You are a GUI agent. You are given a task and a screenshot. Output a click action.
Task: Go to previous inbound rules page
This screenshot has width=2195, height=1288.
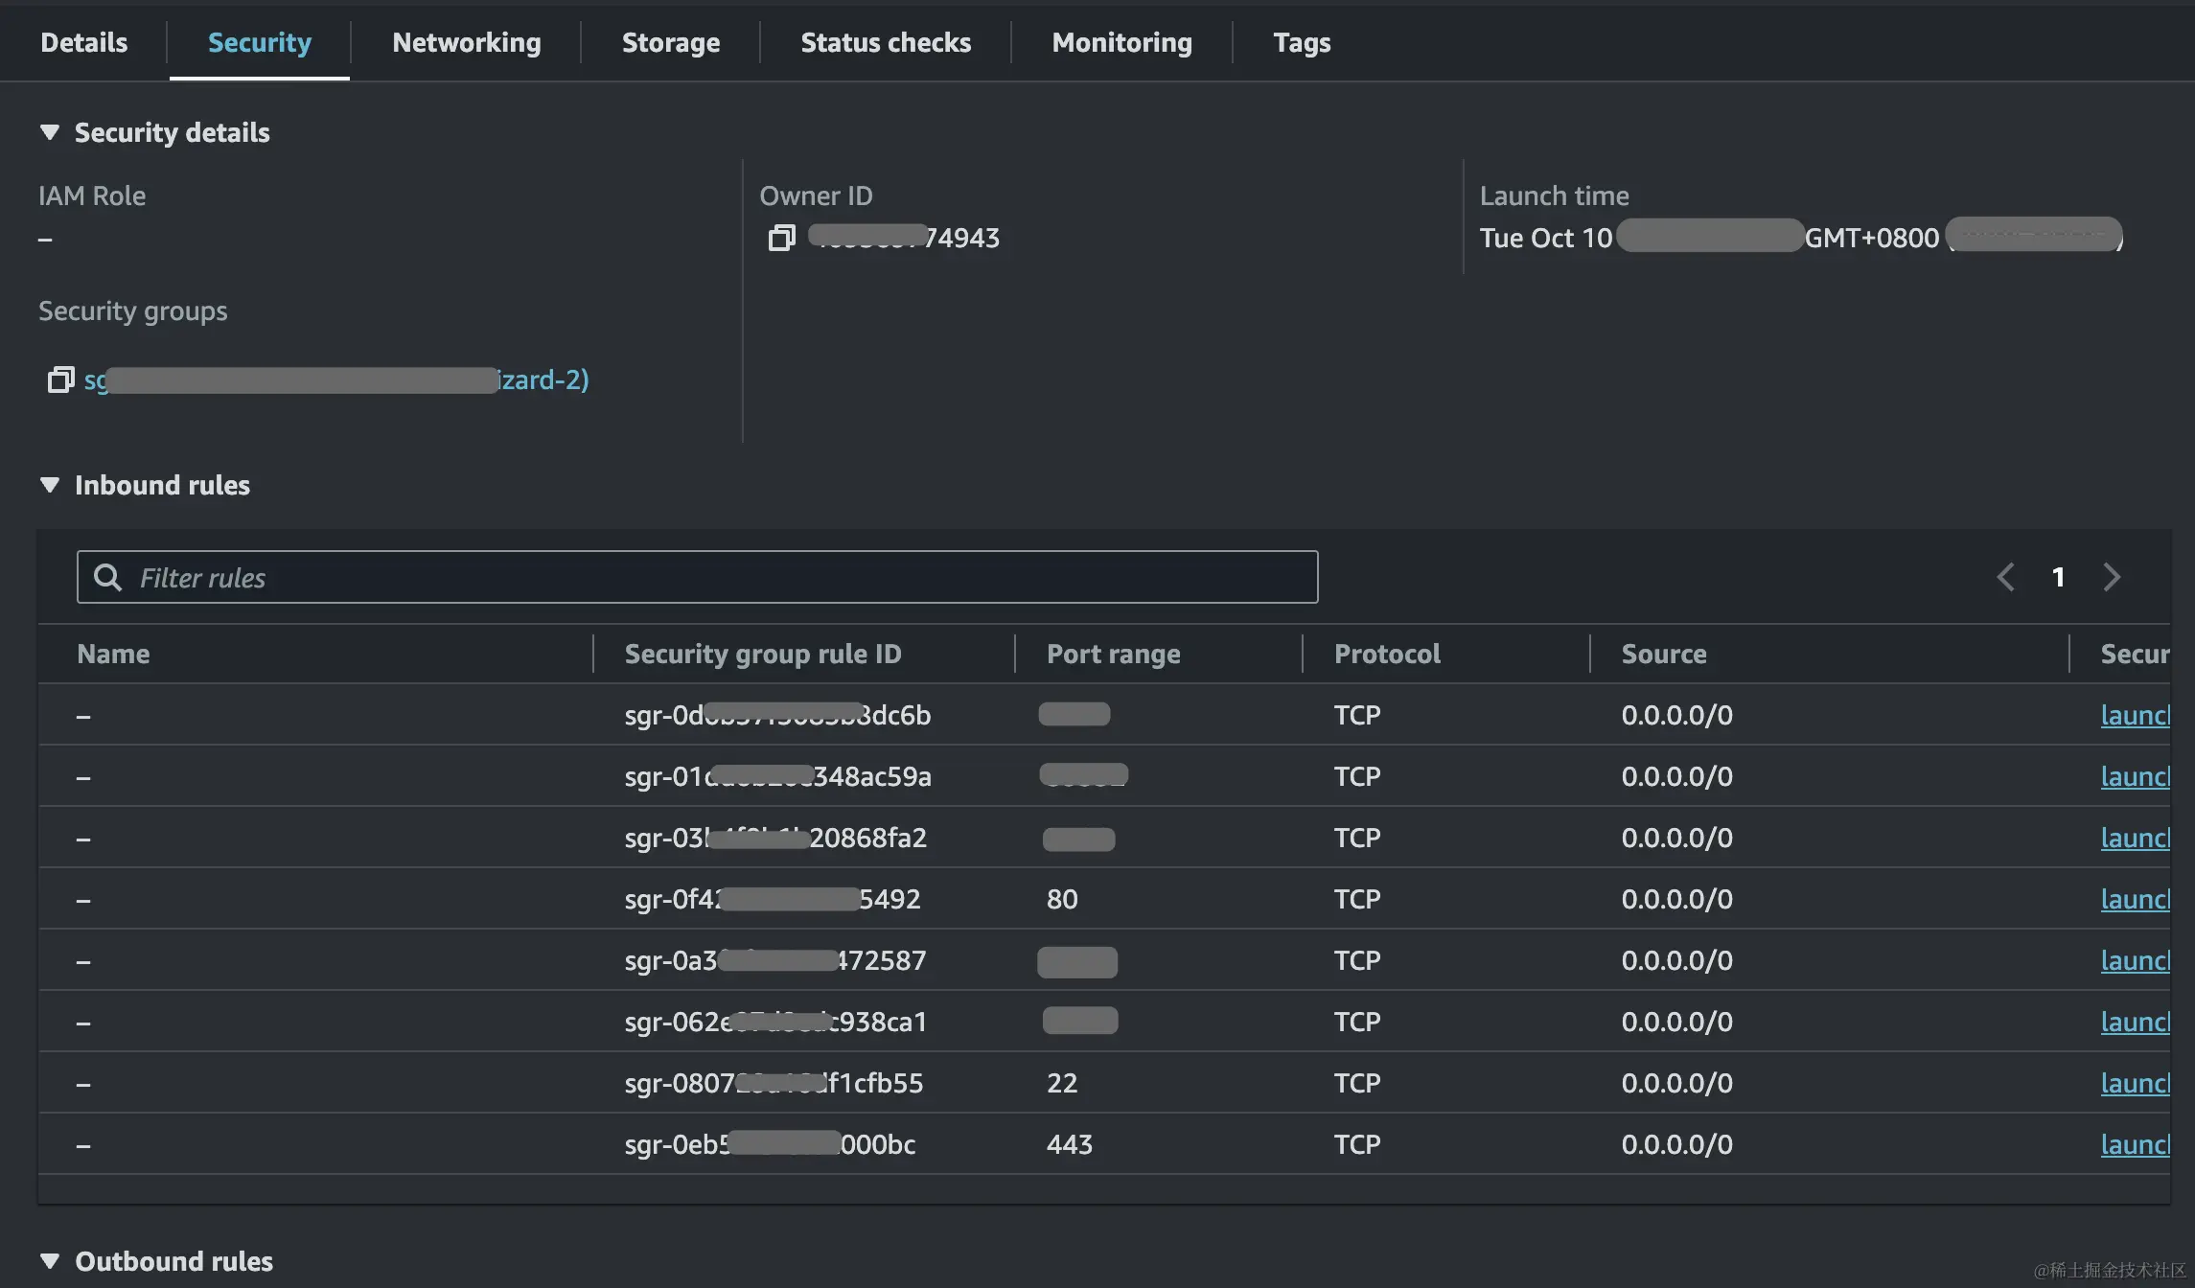pos(2005,577)
